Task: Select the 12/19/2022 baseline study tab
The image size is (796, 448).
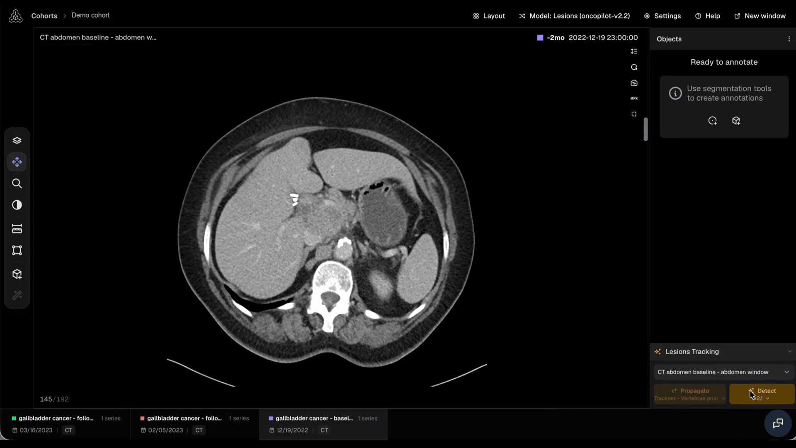Action: pos(323,424)
